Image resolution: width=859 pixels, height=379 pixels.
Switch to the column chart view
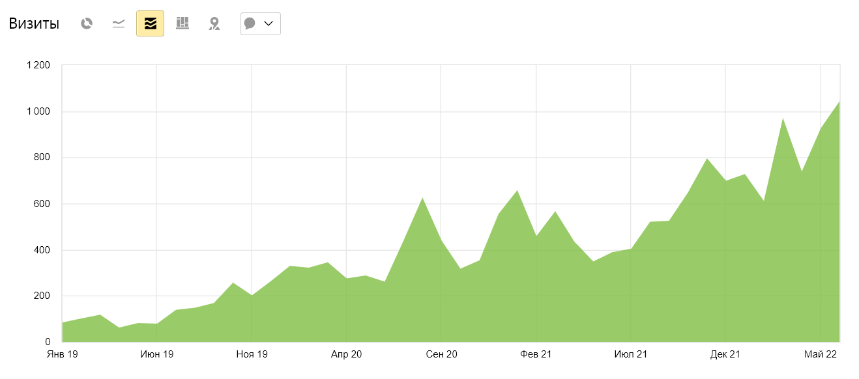(182, 23)
